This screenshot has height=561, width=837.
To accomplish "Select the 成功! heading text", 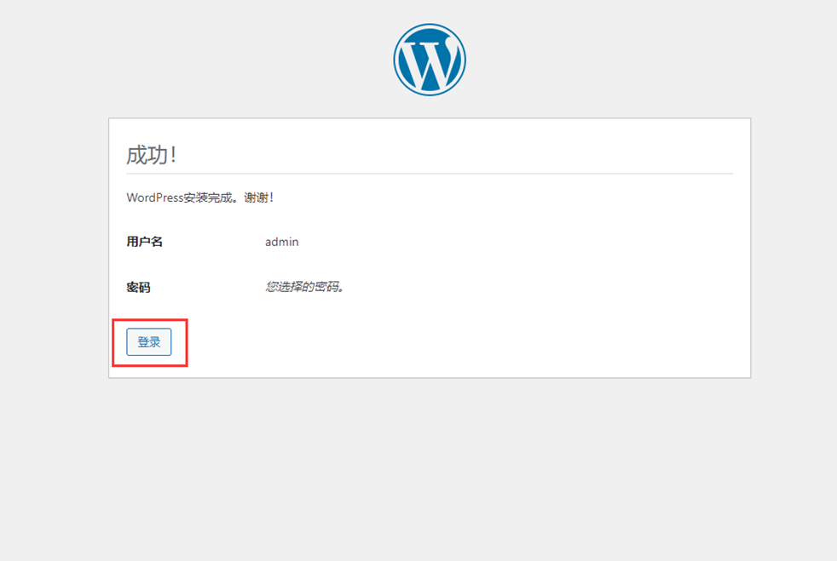I will [151, 155].
